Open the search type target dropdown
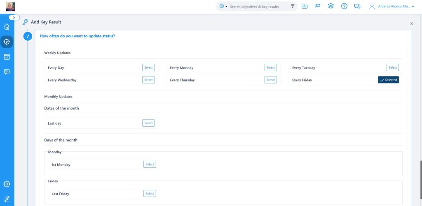422x206 pixels. click(223, 7)
